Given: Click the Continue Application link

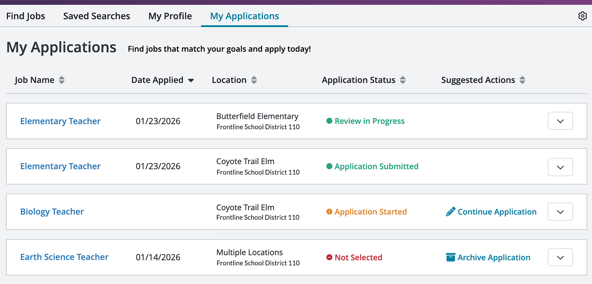Looking at the screenshot, I should click(x=497, y=211).
